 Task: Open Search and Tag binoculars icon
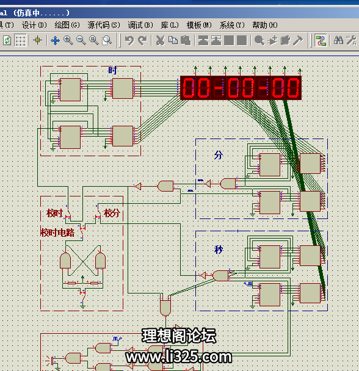(x=338, y=40)
